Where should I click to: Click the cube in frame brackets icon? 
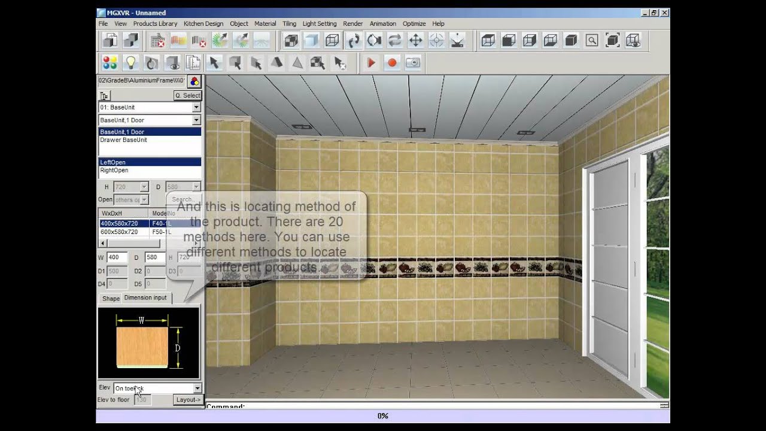coord(612,41)
